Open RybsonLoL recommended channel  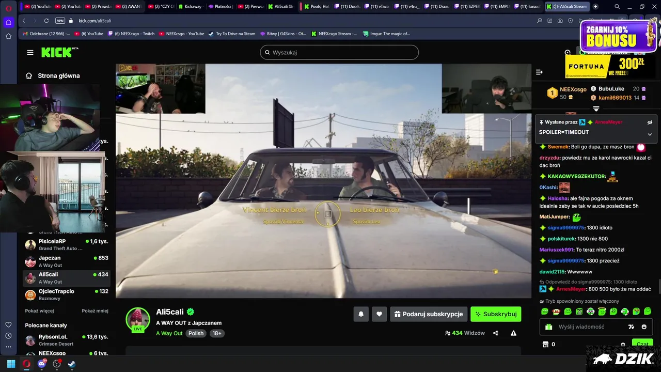(67, 340)
